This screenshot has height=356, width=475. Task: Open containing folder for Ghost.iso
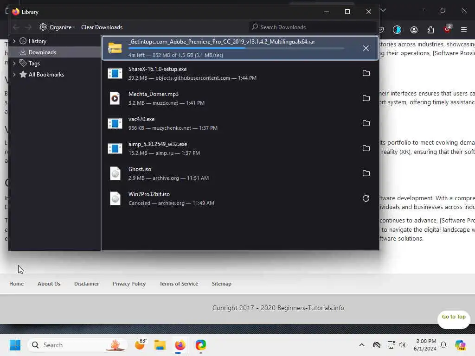click(366, 173)
